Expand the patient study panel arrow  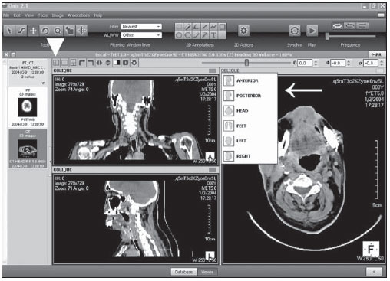(x=43, y=83)
